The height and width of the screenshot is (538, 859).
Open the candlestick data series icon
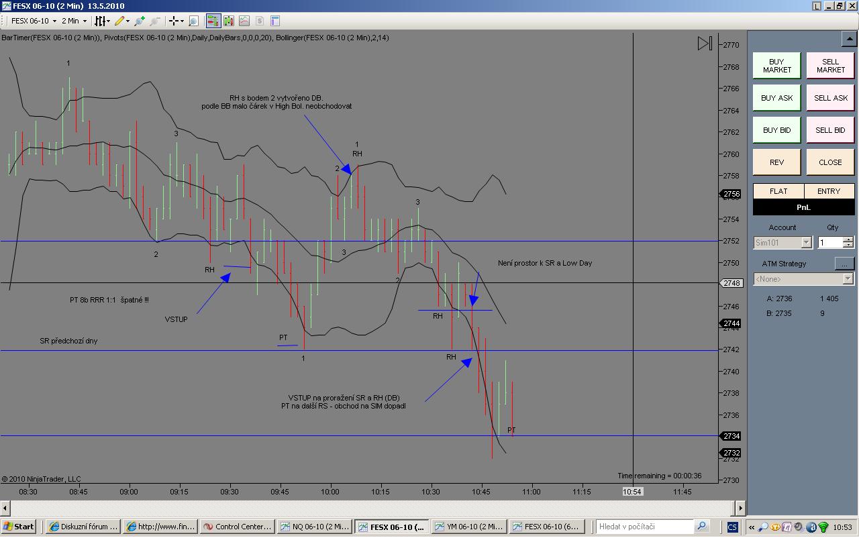pyautogui.click(x=229, y=21)
